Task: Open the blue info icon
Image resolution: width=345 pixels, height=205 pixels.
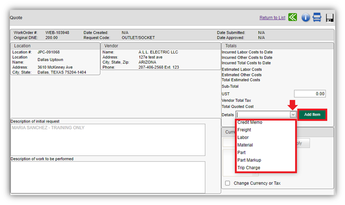Action: tap(305, 17)
